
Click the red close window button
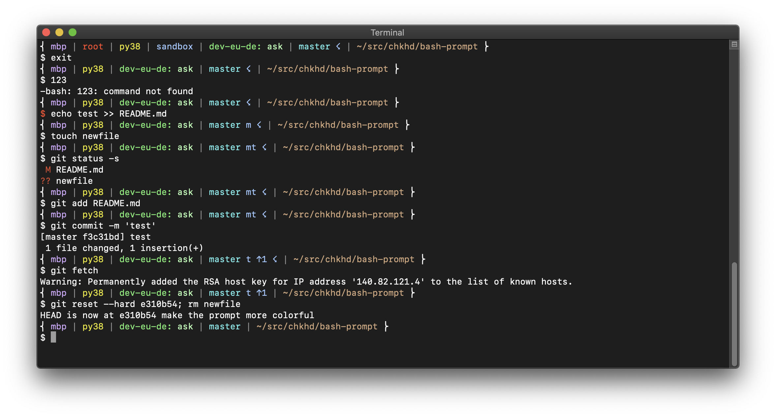tap(46, 32)
